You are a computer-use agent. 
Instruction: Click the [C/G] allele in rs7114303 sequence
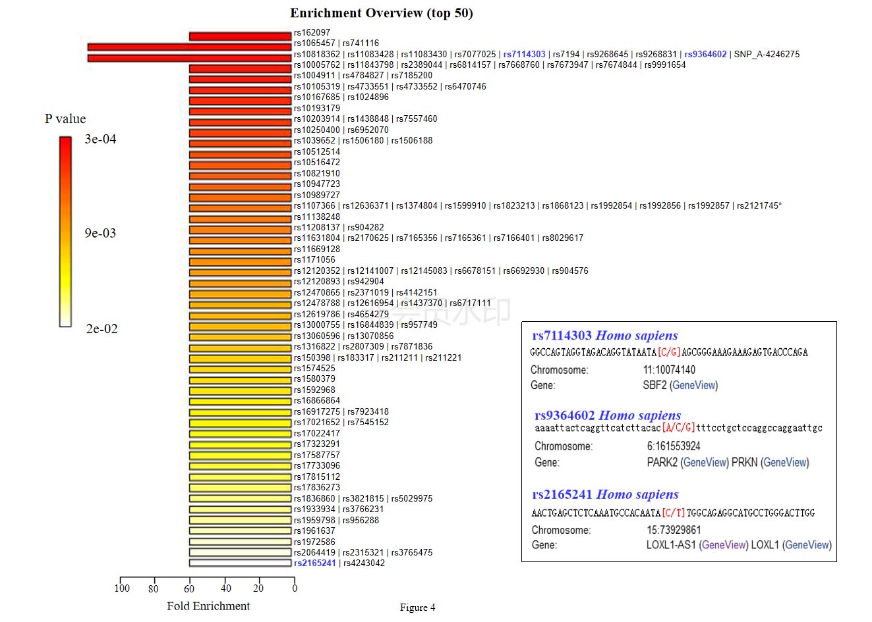[x=669, y=352]
